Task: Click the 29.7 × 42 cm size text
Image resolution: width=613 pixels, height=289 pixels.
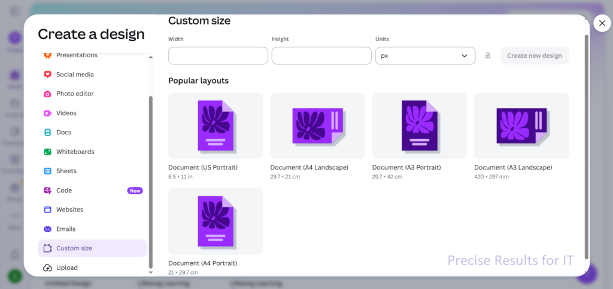Action: 387,177
